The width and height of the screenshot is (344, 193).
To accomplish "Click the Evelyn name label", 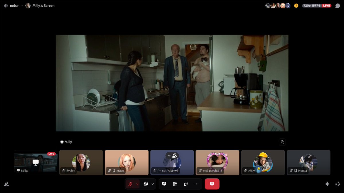I will 71,171.
